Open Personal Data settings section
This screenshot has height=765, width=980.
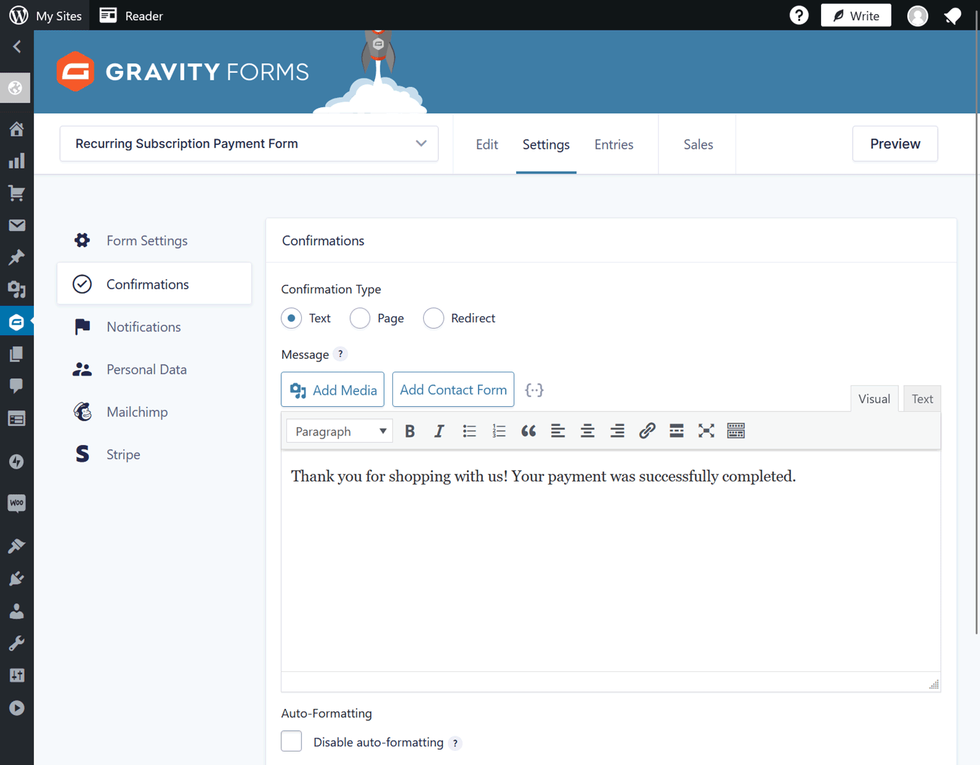154,369
